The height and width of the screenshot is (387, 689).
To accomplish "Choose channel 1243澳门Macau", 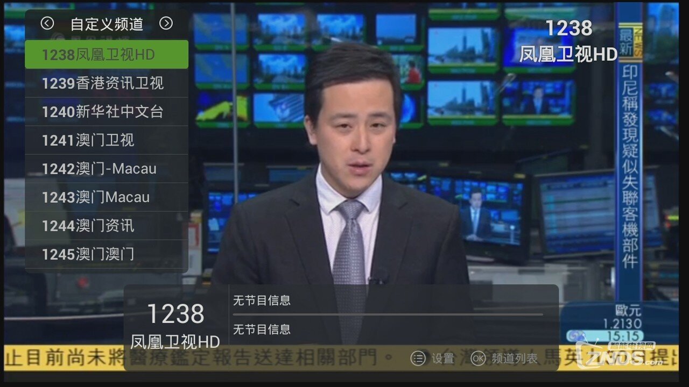I will pyautogui.click(x=107, y=197).
